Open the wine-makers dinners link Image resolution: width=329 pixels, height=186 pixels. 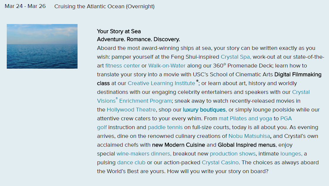tap(144, 154)
